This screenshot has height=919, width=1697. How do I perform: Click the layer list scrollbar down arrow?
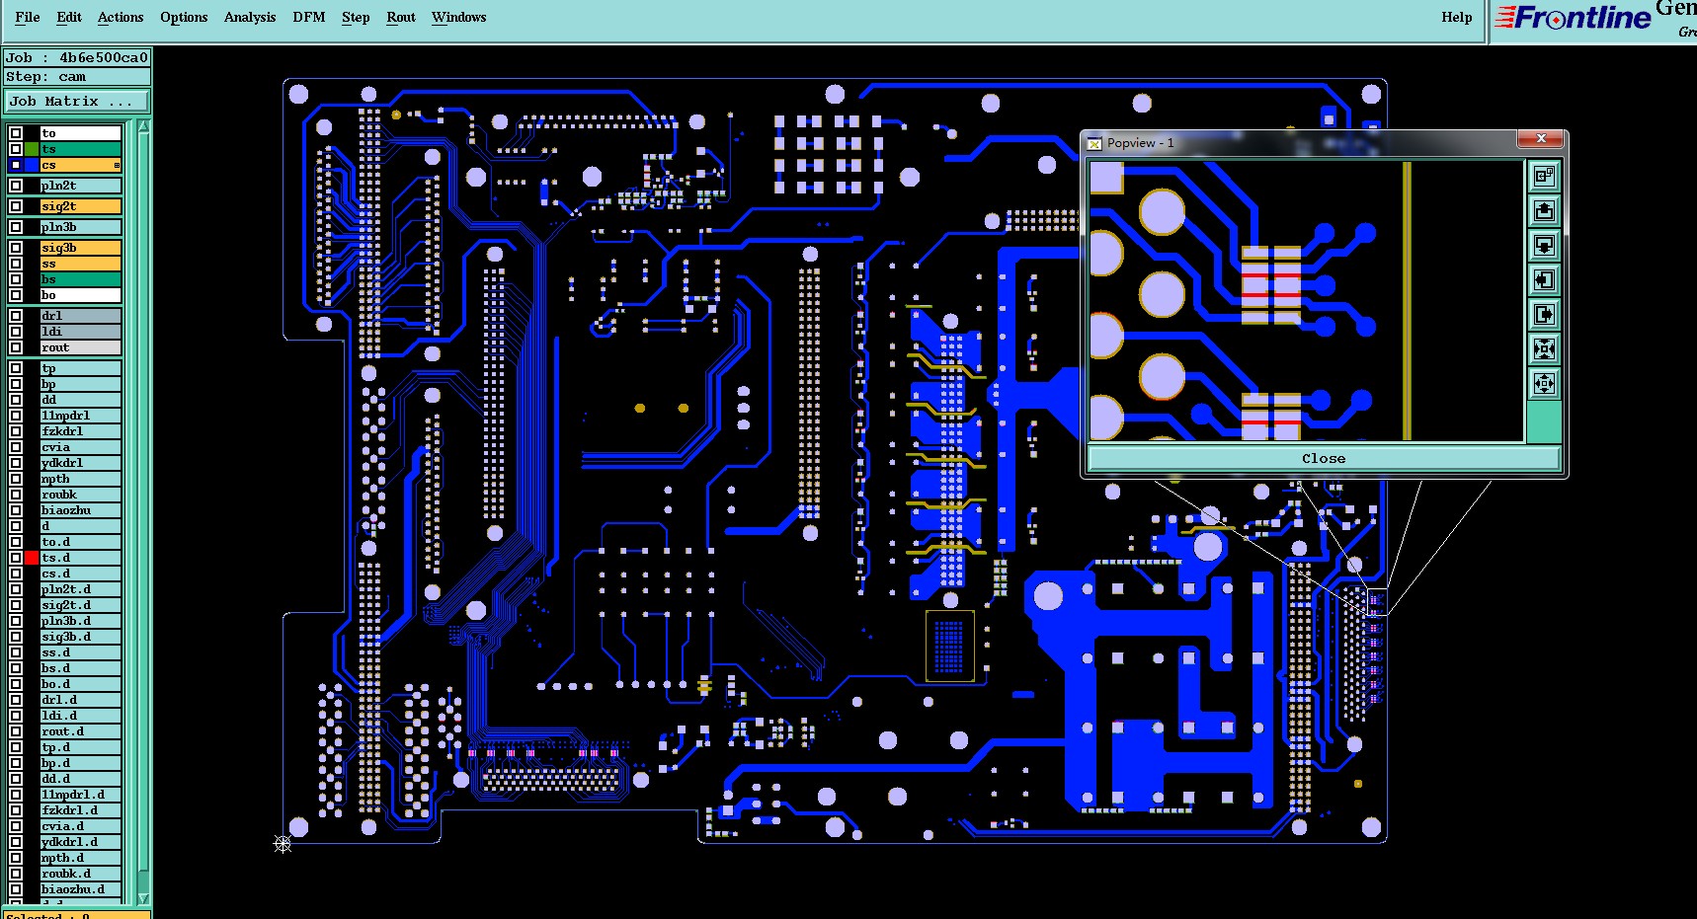tap(144, 899)
